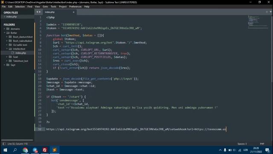Screen dimensions: 273x154
Task: Click the vertical editor scrollbar
Action: pos(272,49)
